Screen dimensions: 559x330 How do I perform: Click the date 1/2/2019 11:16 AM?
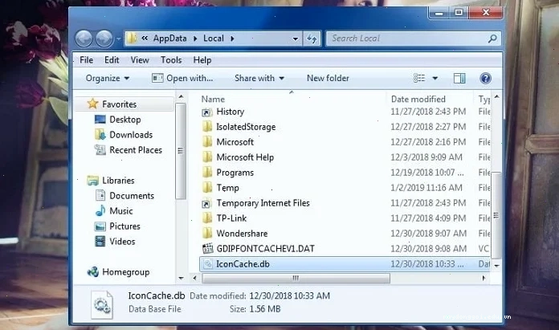pos(426,187)
